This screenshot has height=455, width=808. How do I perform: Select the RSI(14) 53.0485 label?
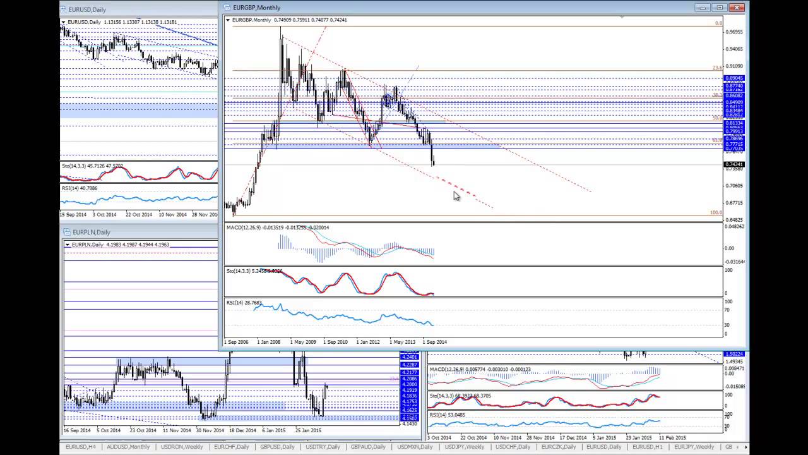[446, 415]
